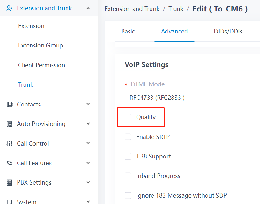
Task: Click the Call Control sliders icon
Action: point(10,143)
